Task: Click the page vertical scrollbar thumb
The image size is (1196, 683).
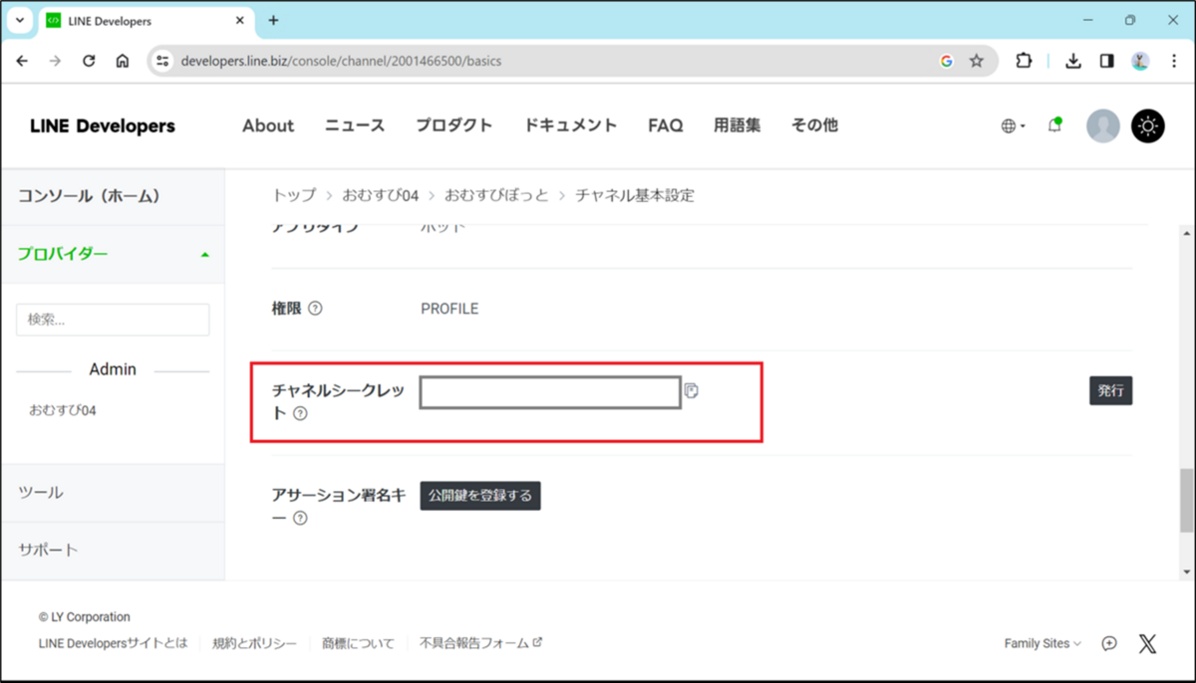Action: click(1186, 502)
